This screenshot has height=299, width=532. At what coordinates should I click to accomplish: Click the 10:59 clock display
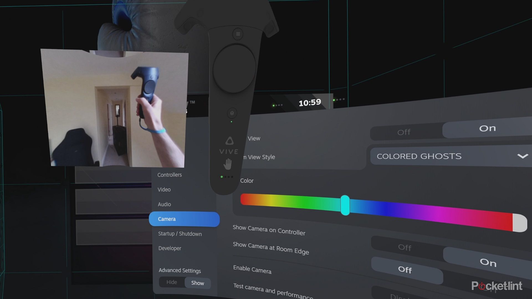point(310,103)
